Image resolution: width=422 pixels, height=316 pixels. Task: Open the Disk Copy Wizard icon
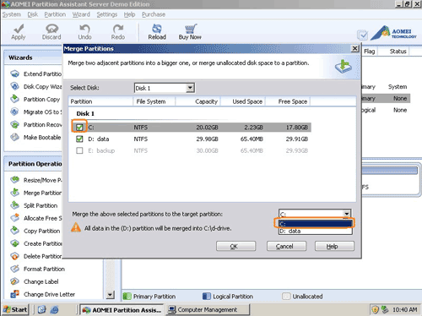(14, 86)
